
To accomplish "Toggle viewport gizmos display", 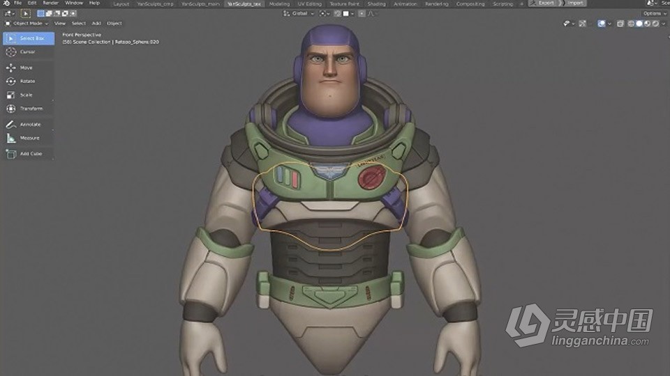I will (582, 24).
